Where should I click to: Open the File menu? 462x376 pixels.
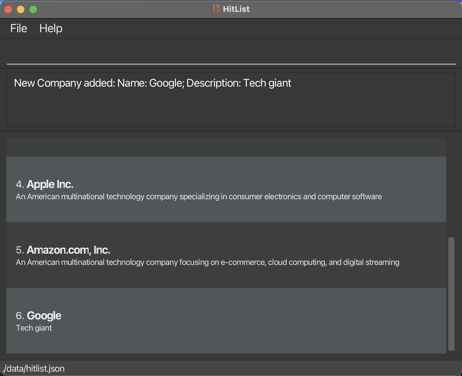(x=18, y=28)
